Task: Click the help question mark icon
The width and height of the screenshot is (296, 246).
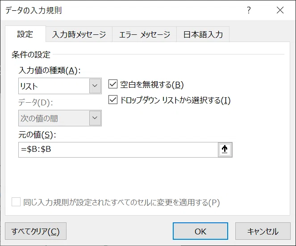Action: pyautogui.click(x=249, y=10)
